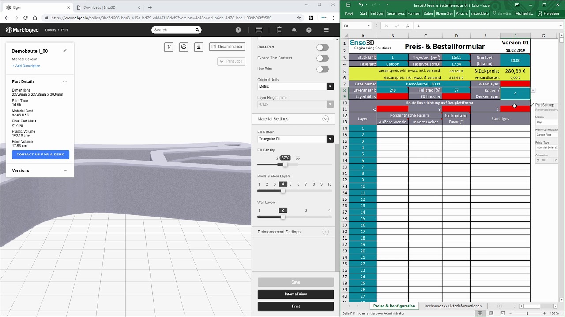
Task: Click the download part icon
Action: [199, 47]
